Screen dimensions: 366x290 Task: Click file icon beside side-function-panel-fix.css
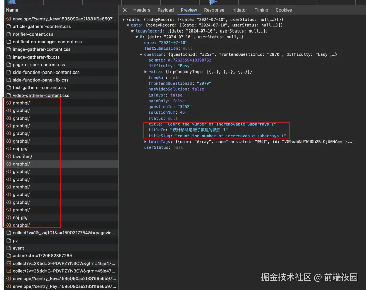(x=8, y=80)
